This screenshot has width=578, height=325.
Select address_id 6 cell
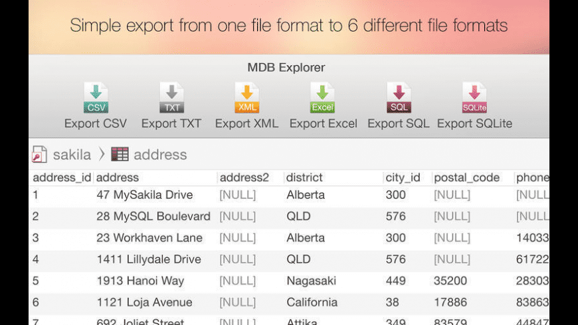click(x=35, y=302)
